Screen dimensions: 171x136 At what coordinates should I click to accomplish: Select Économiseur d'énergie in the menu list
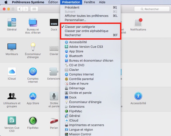point(91,102)
